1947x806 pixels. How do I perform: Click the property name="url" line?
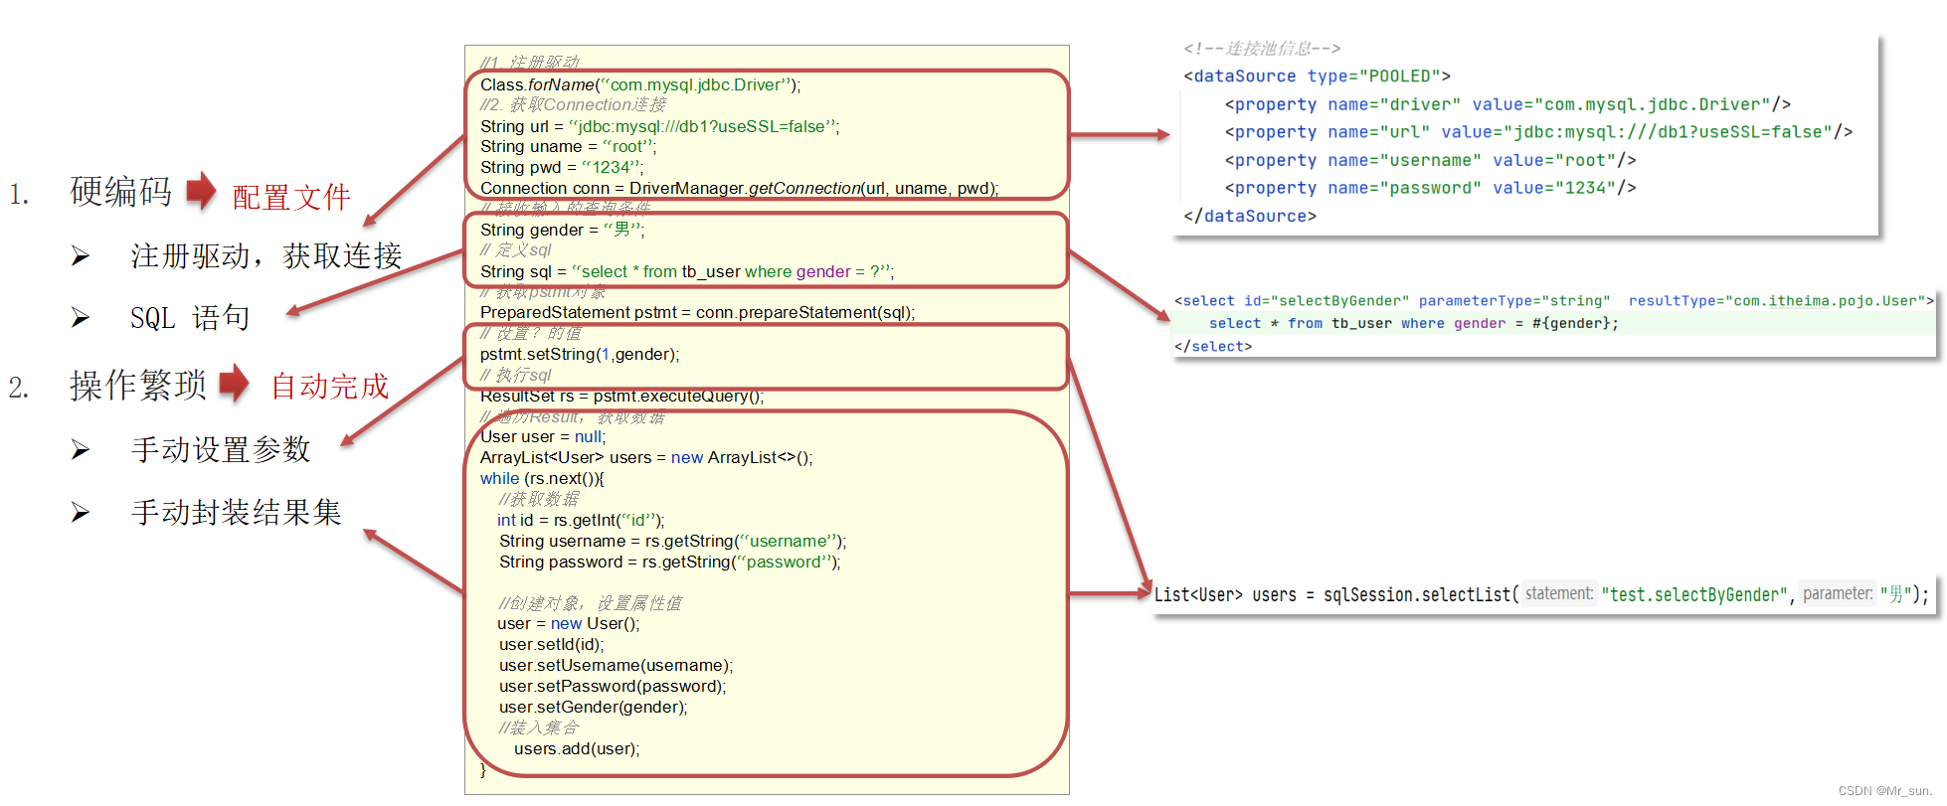(1538, 132)
